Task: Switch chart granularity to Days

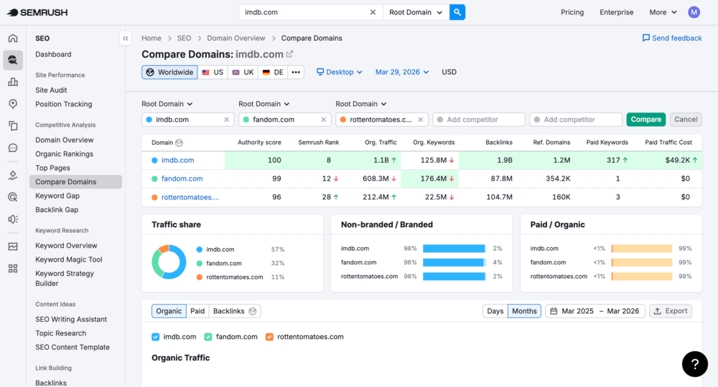Action: (495, 311)
